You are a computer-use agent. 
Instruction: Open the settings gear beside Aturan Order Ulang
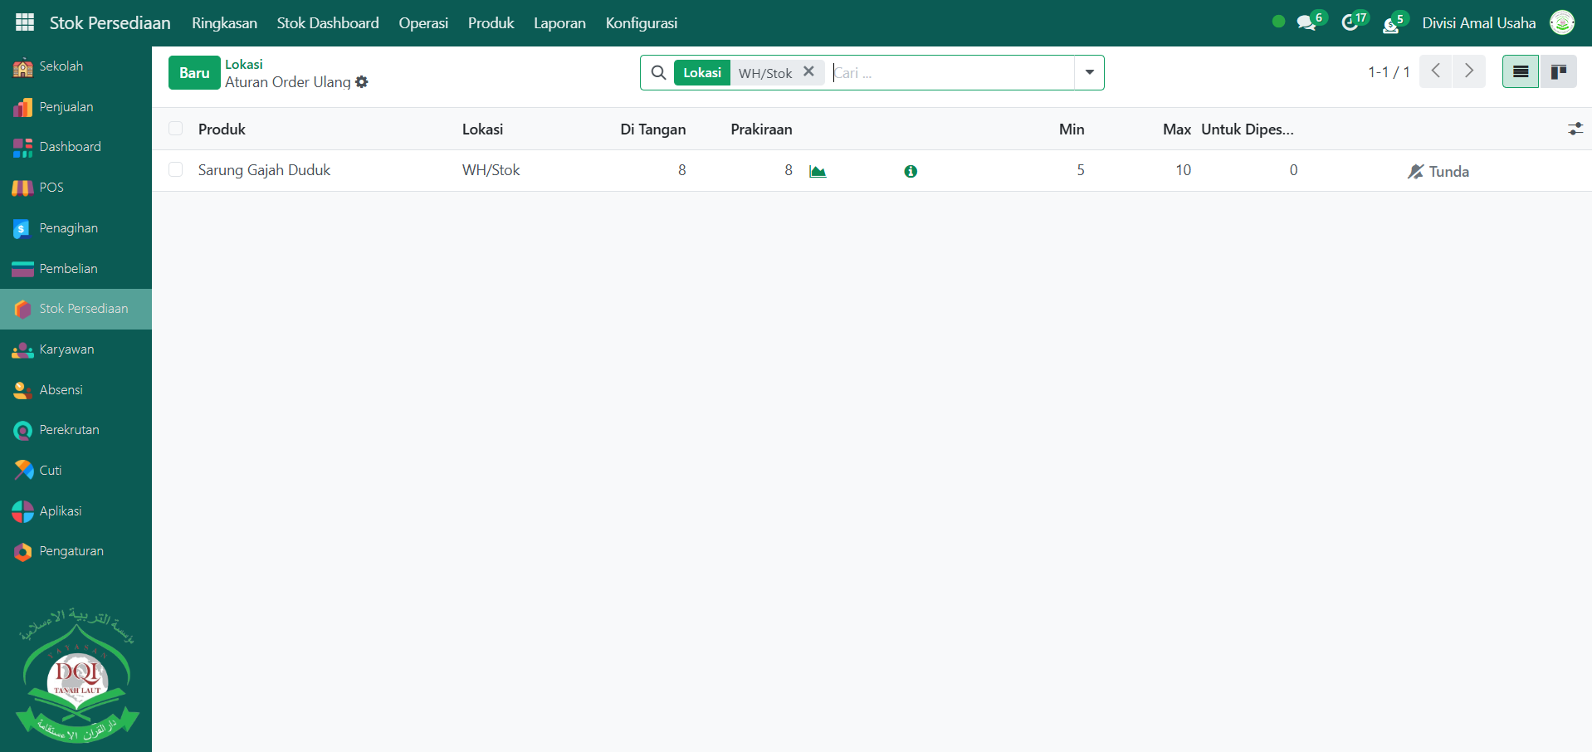click(x=362, y=82)
